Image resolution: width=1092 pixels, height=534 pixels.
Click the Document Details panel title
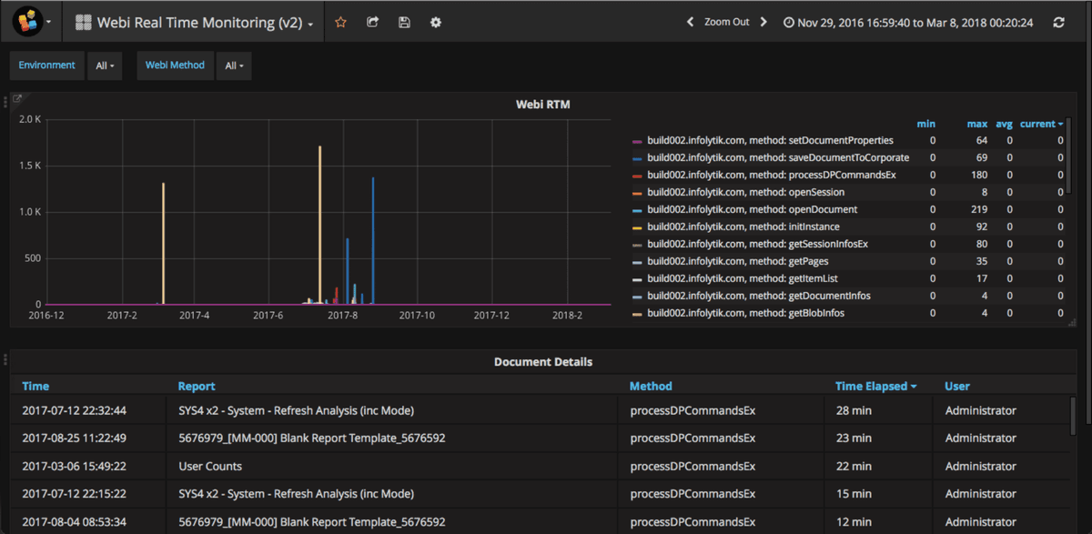[x=543, y=361]
